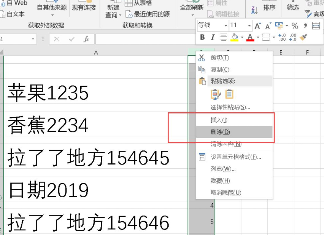Click 排序 (Sort) in the ribbon
This screenshot has width=324, height=235.
[x=270, y=8]
